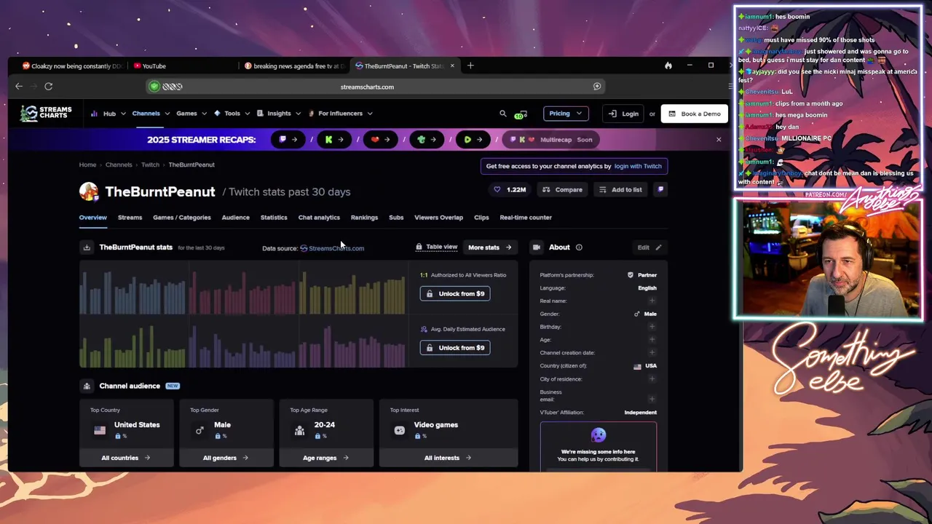932x524 pixels.
Task: Open the Chat analytics tab
Action: pyautogui.click(x=319, y=218)
